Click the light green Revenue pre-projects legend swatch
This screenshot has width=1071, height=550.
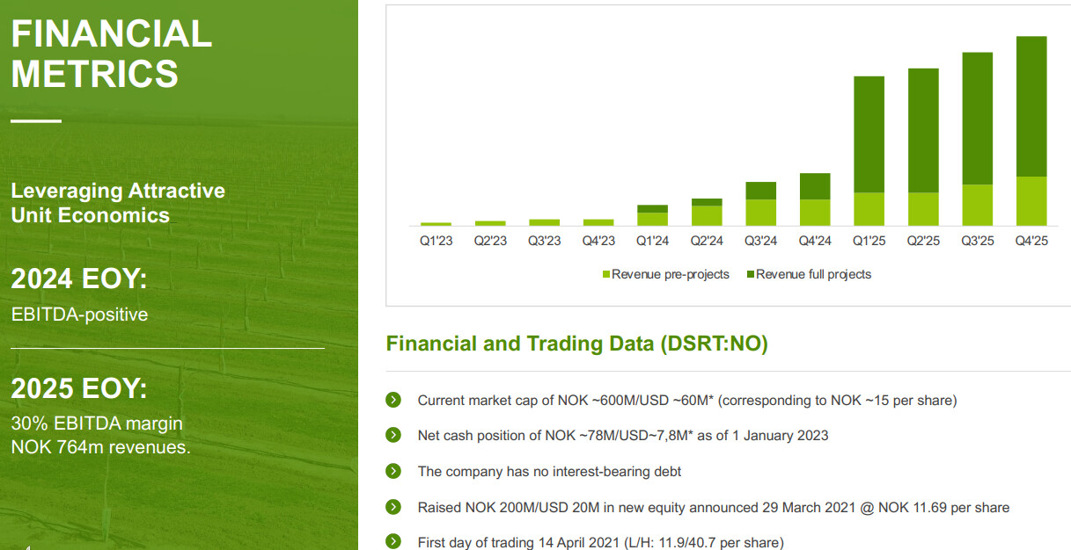pos(606,275)
